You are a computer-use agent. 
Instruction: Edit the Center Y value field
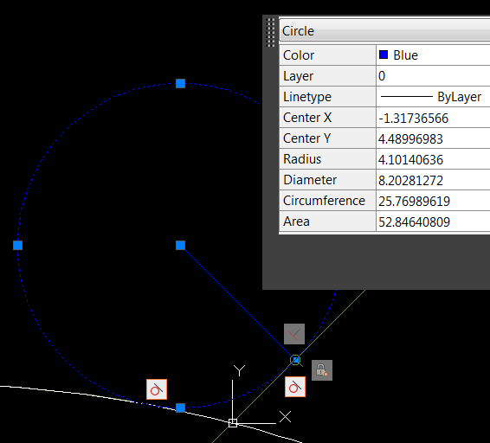tap(433, 138)
